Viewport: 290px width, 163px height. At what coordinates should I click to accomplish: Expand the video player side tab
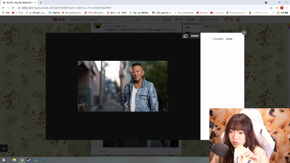pyautogui.click(x=4, y=148)
